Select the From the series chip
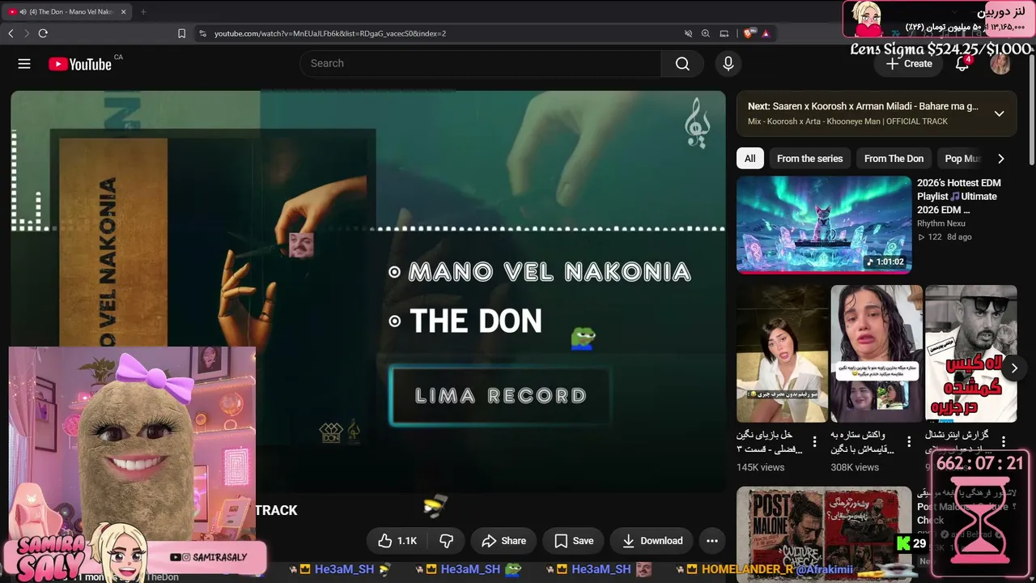 809,159
